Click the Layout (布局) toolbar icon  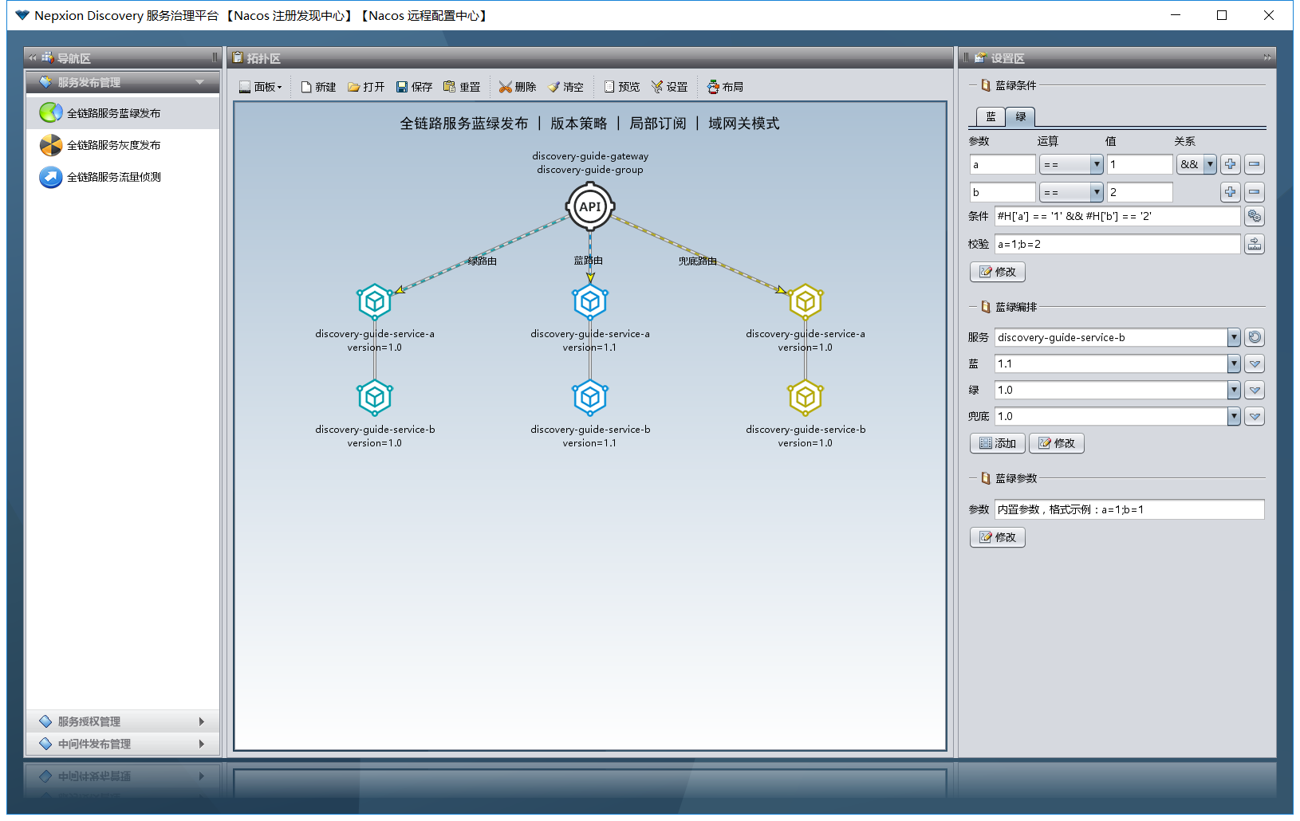coord(713,87)
